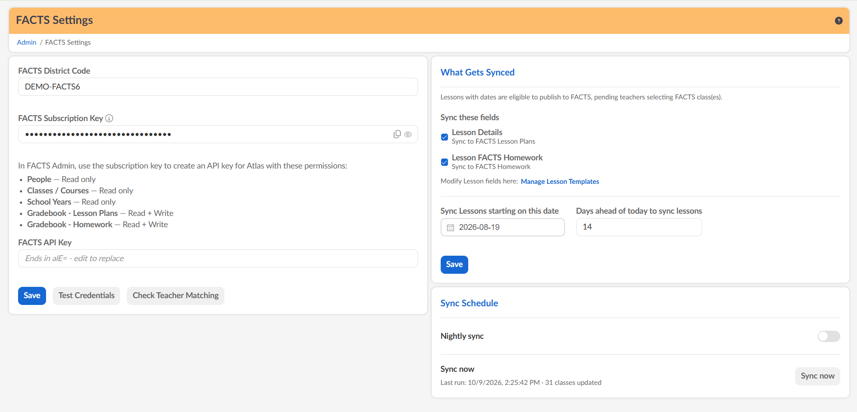Click the info icon beside Subscription Key
The height and width of the screenshot is (412, 857).
[x=109, y=118]
